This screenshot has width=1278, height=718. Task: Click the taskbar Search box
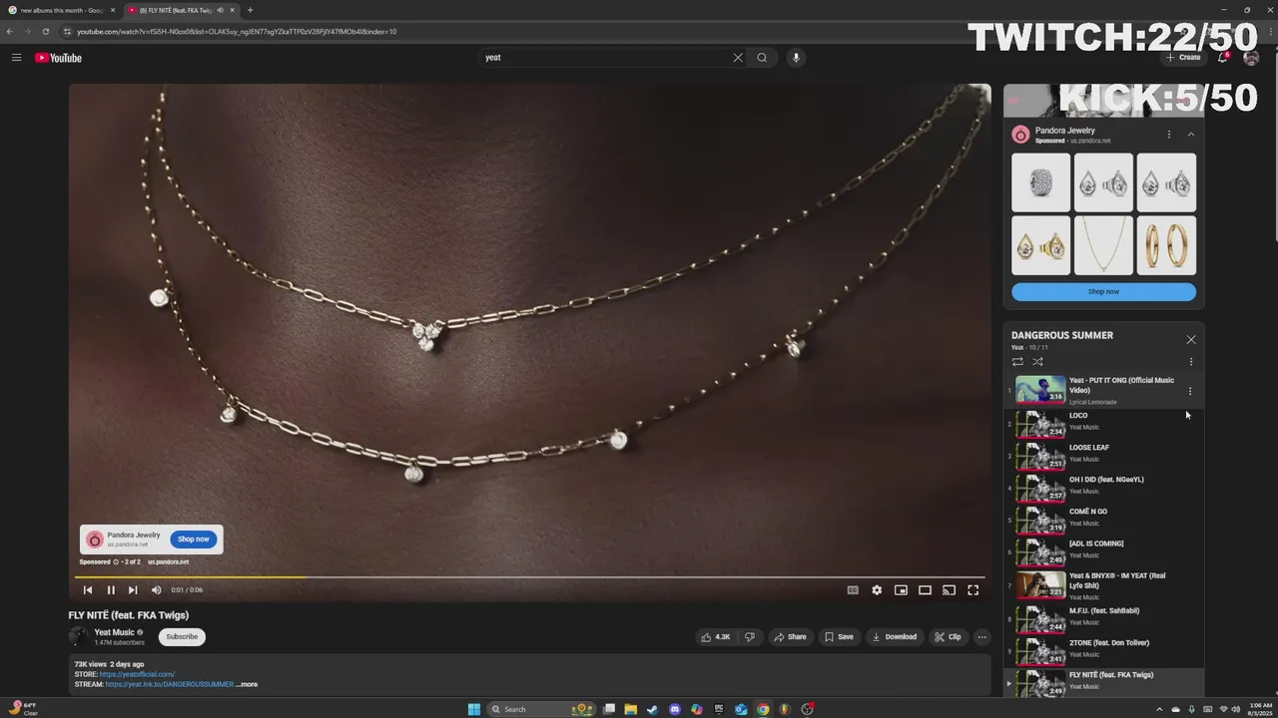pos(542,709)
